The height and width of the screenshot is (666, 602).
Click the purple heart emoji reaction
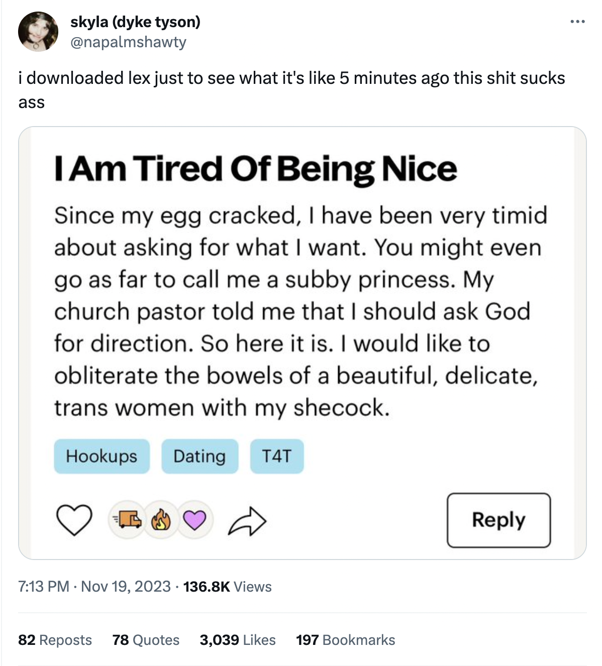[194, 520]
